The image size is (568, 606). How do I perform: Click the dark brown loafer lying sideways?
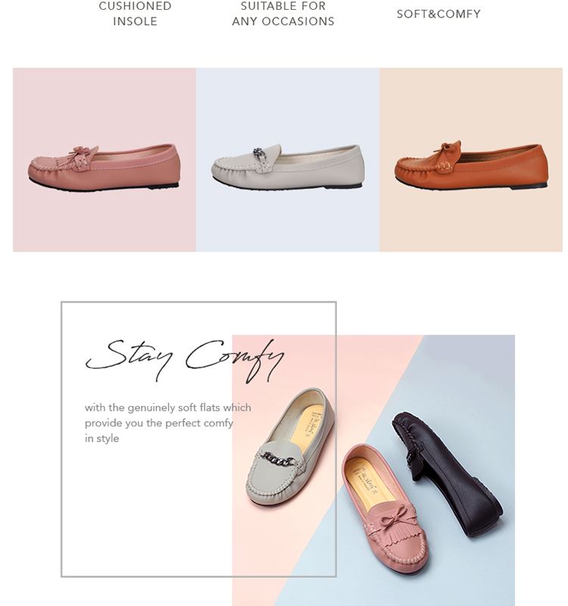(x=448, y=473)
